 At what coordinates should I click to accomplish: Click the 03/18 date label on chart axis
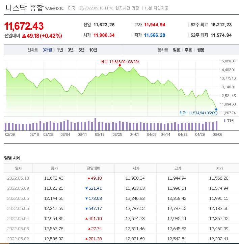click(100, 134)
